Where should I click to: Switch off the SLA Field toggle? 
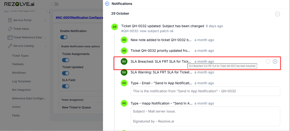(65, 86)
